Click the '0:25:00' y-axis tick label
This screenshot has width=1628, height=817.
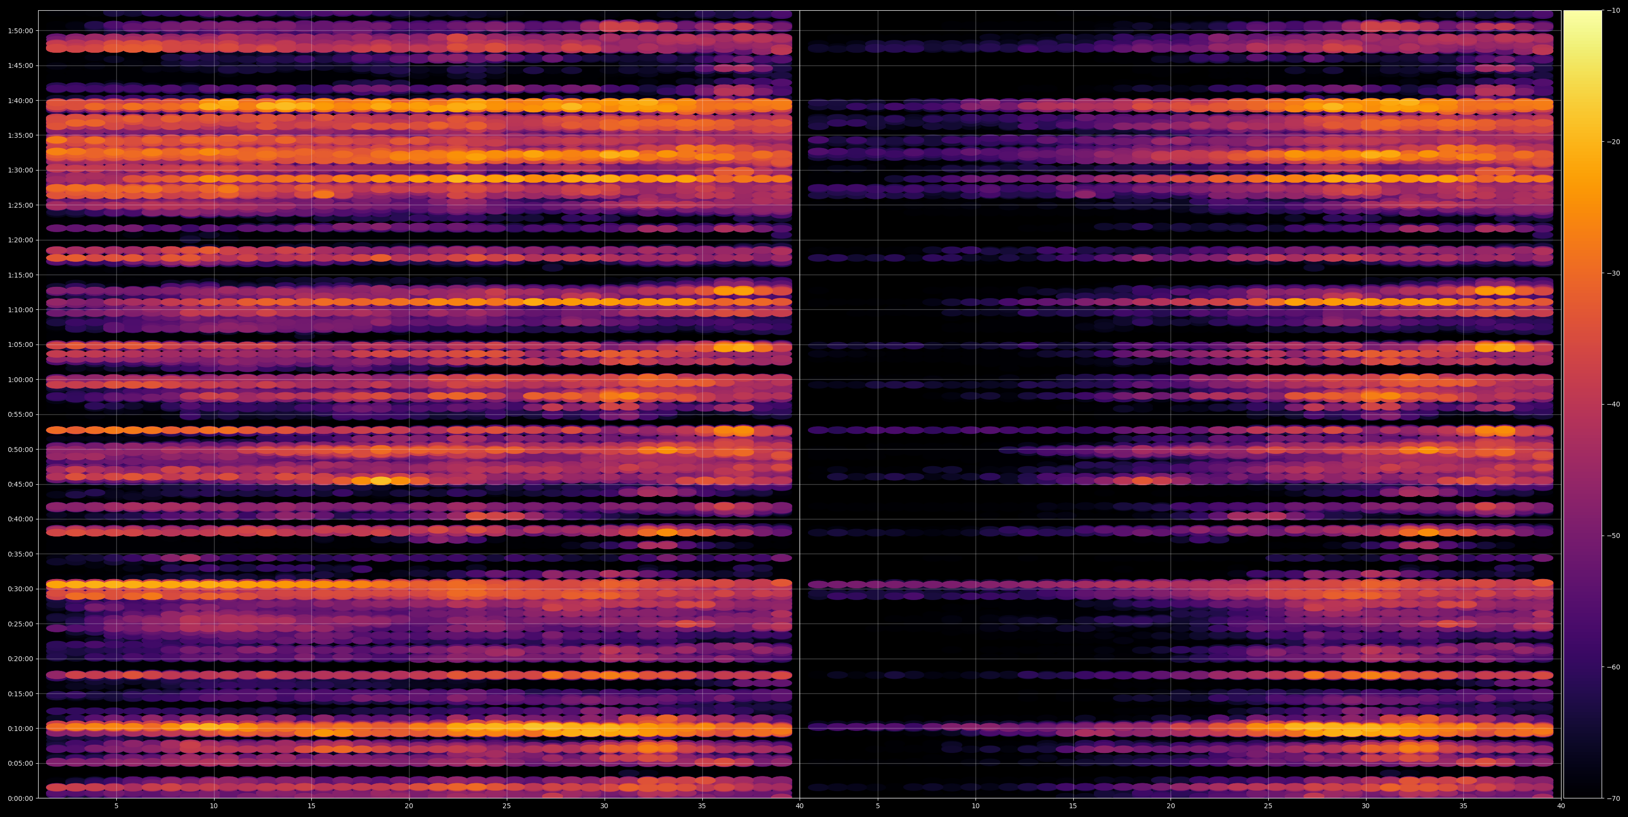(x=21, y=624)
